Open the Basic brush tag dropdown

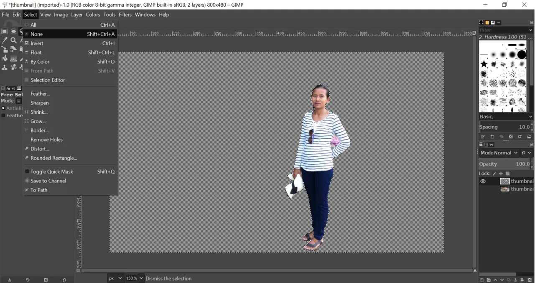click(x=531, y=117)
